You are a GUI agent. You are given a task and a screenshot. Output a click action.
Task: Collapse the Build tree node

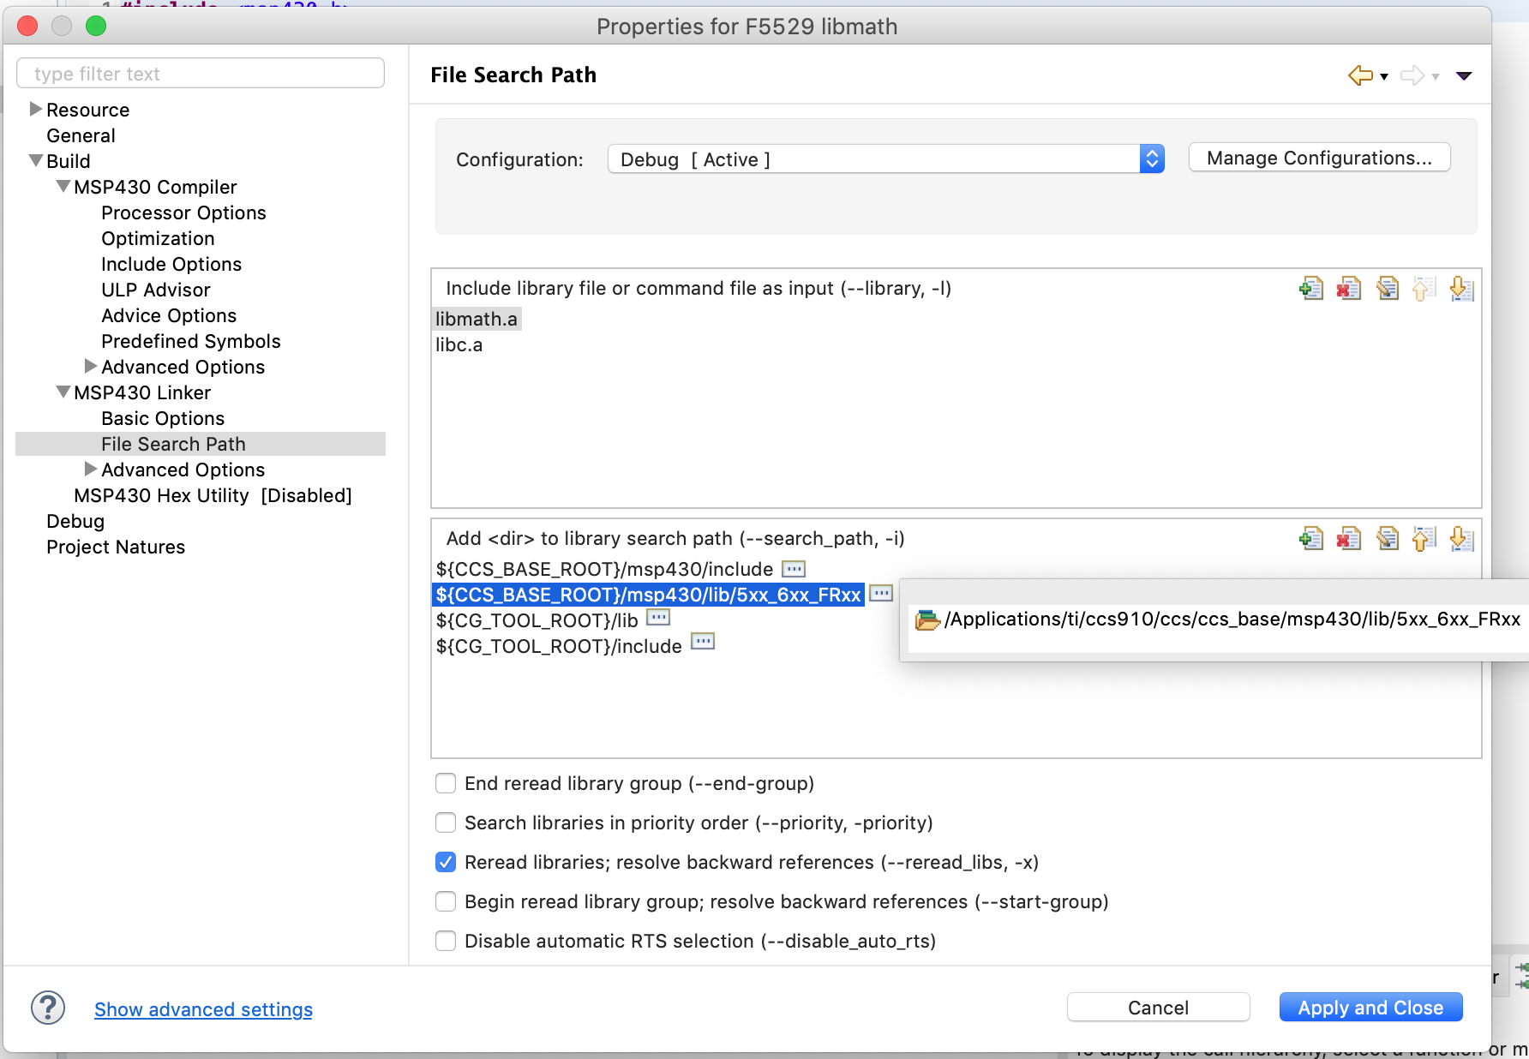coord(36,160)
